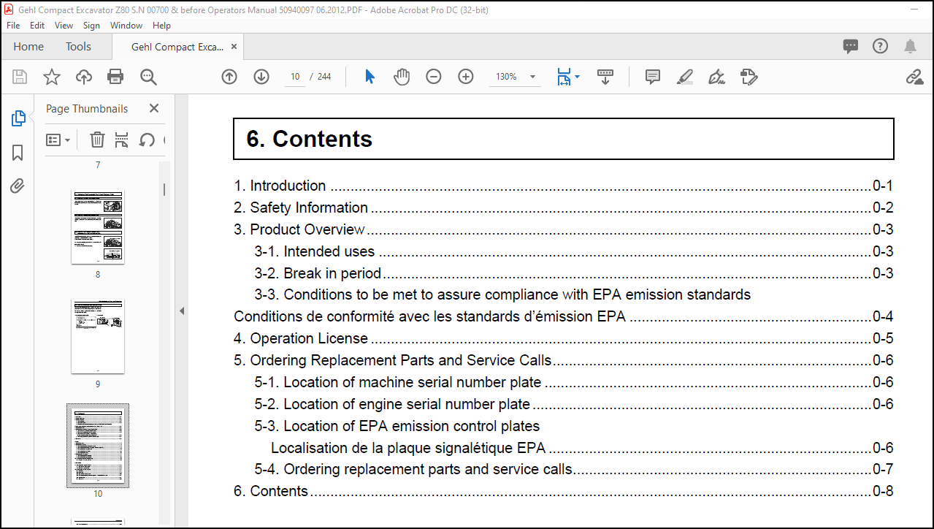The height and width of the screenshot is (529, 934).
Task: Click the Insert pages thumbnail icon
Action: tap(121, 140)
